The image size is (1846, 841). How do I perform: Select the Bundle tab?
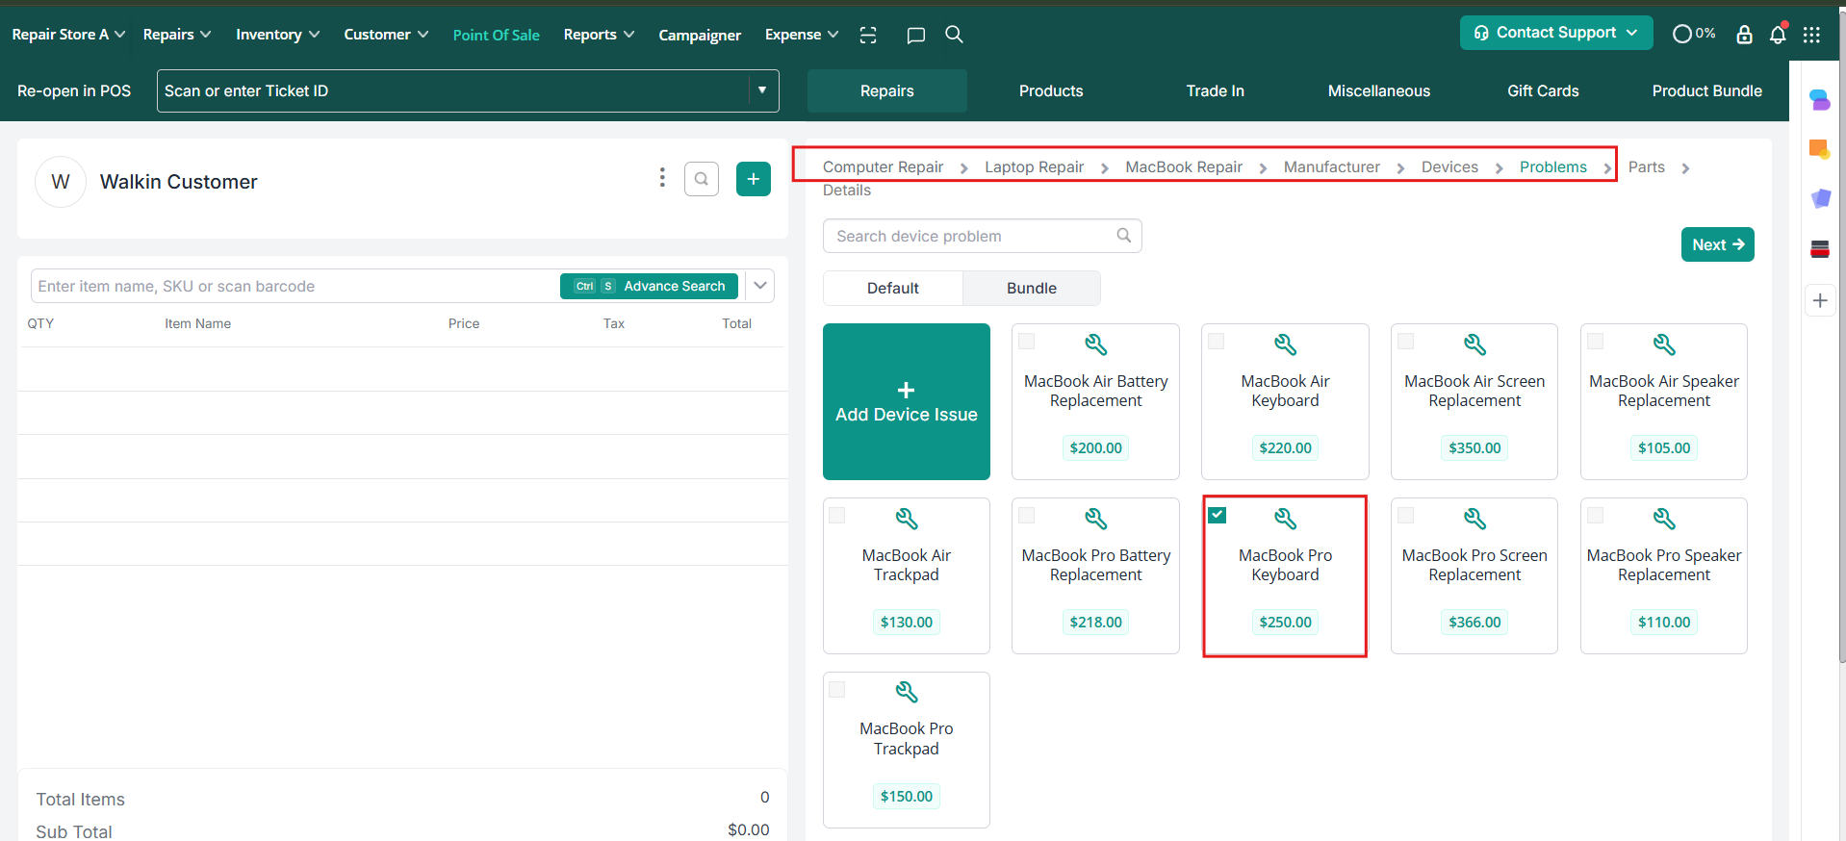pyautogui.click(x=1032, y=288)
